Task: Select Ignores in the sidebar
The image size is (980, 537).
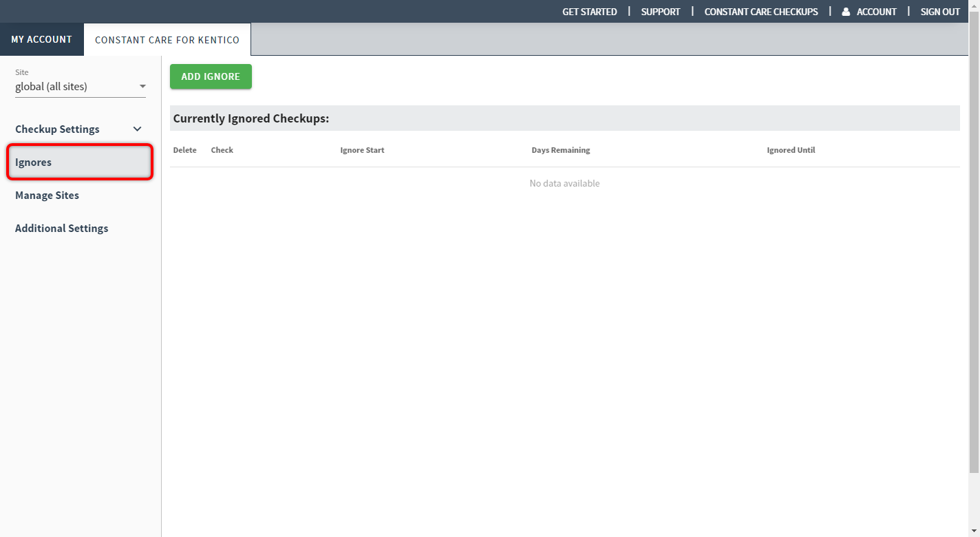Action: 79,162
